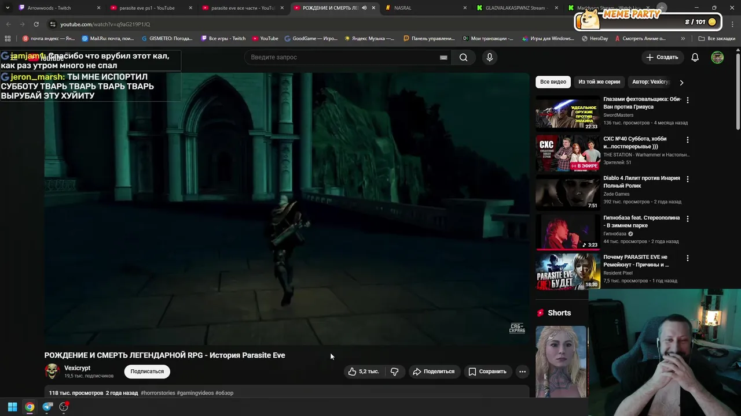The image size is (741, 416).
Task: Open options for Diablo 4 video
Action: 688,179
